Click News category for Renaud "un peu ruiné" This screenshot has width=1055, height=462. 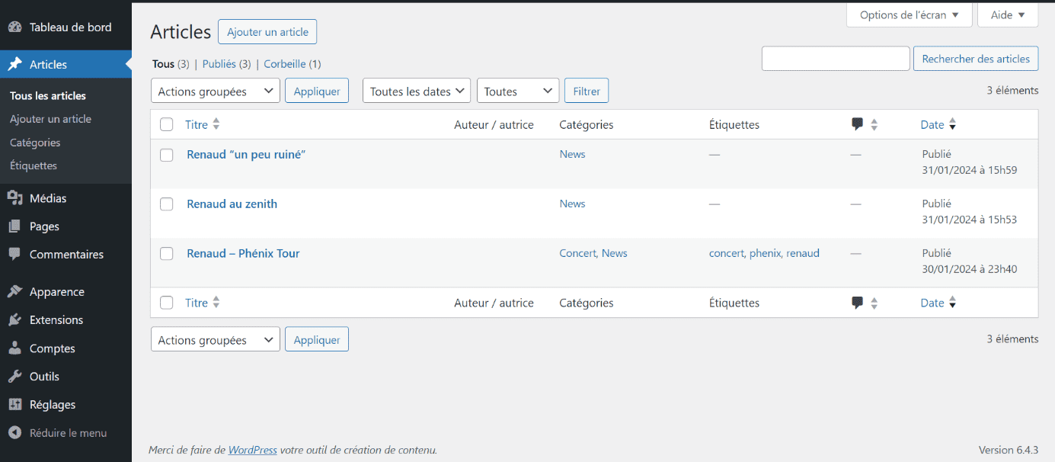point(572,154)
